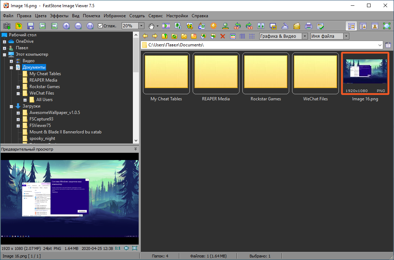Delete selected file with red X
394x260 pixels.
click(223, 36)
